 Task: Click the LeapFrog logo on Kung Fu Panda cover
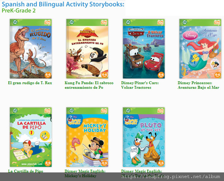coord(72,22)
